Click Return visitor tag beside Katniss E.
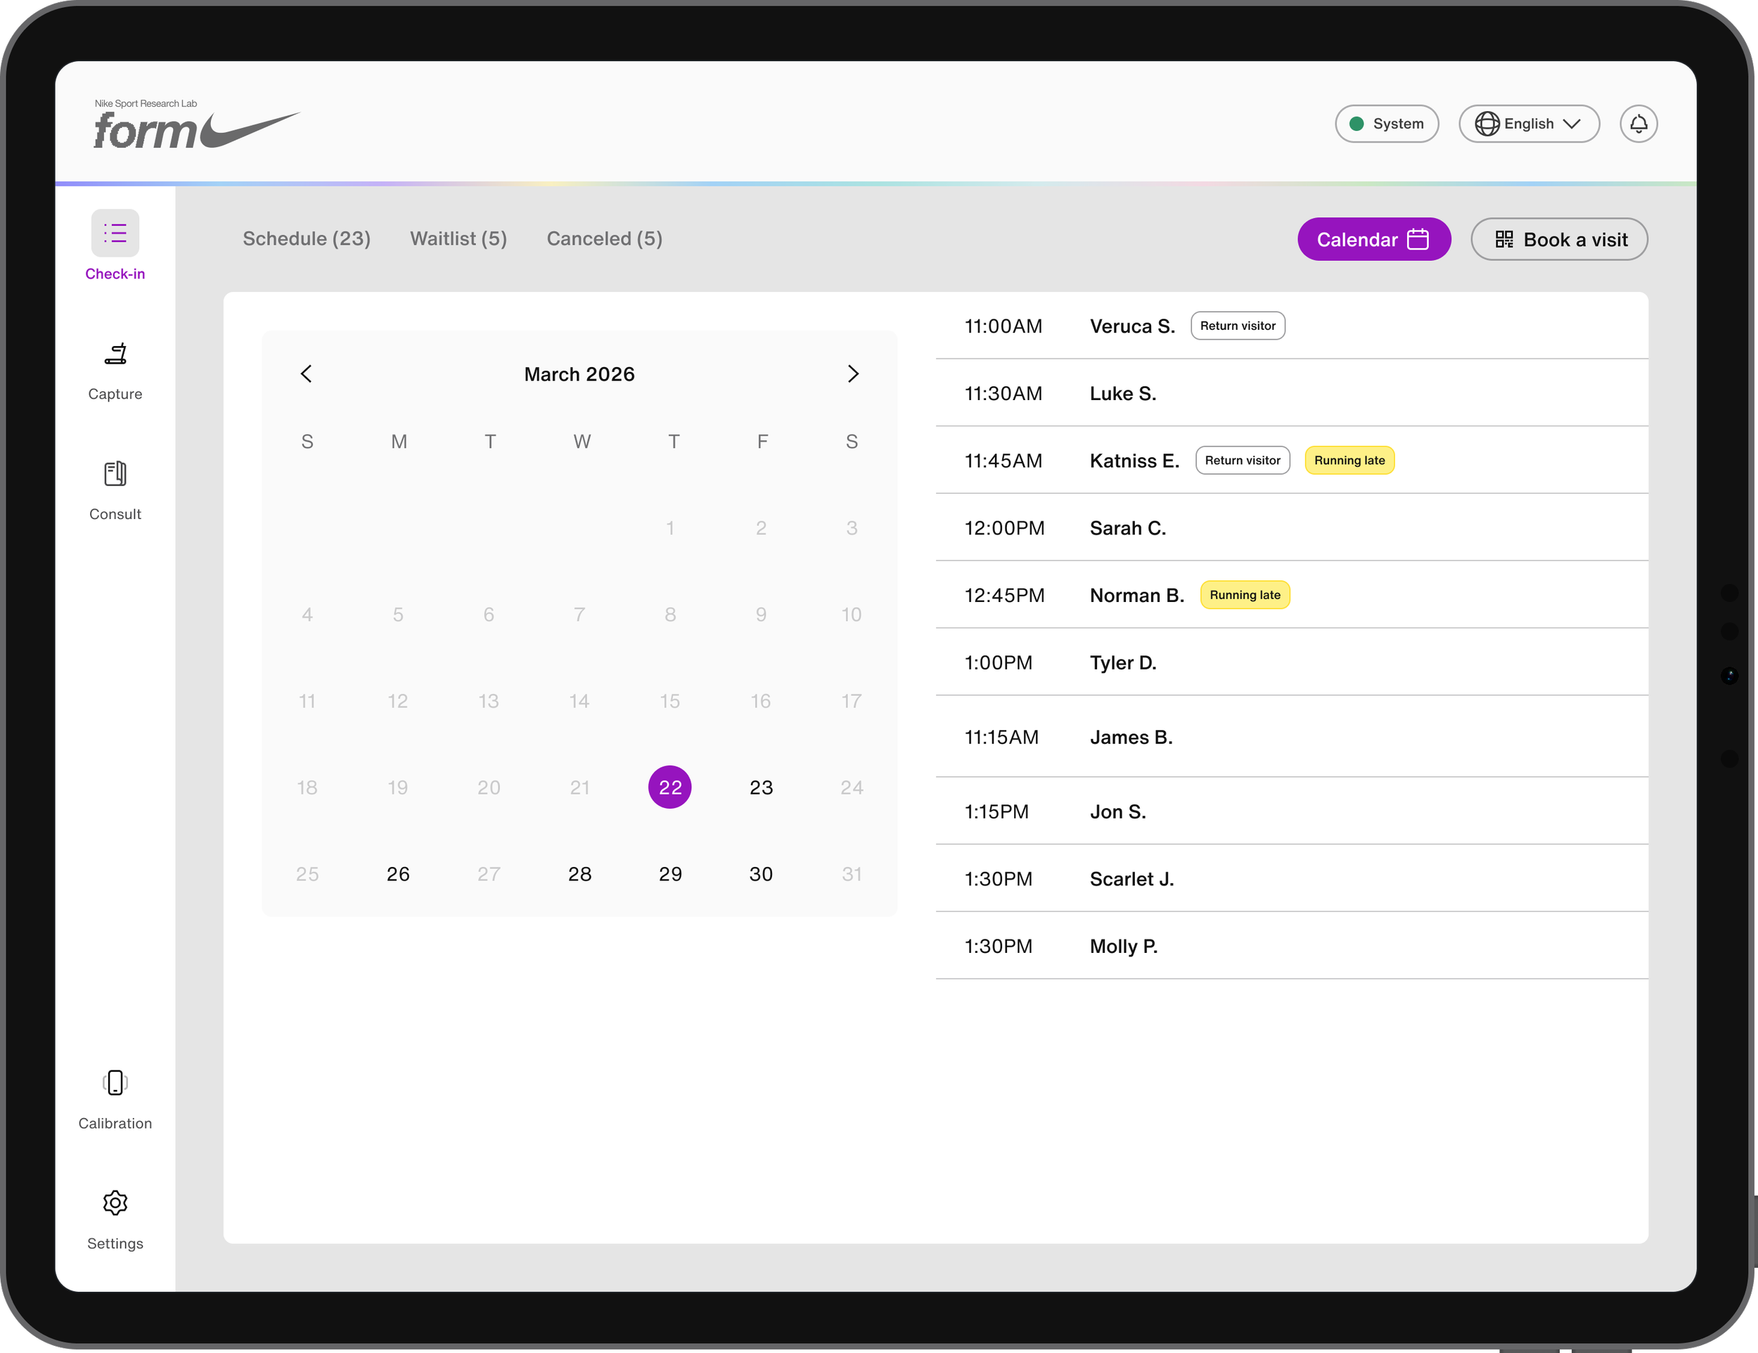The image size is (1758, 1353). click(1243, 461)
